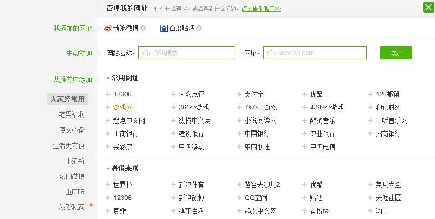Image resolution: width=435 pixels, height=219 pixels.
Task: Click the plus icon beside 买彩票
Action: coord(108,147)
